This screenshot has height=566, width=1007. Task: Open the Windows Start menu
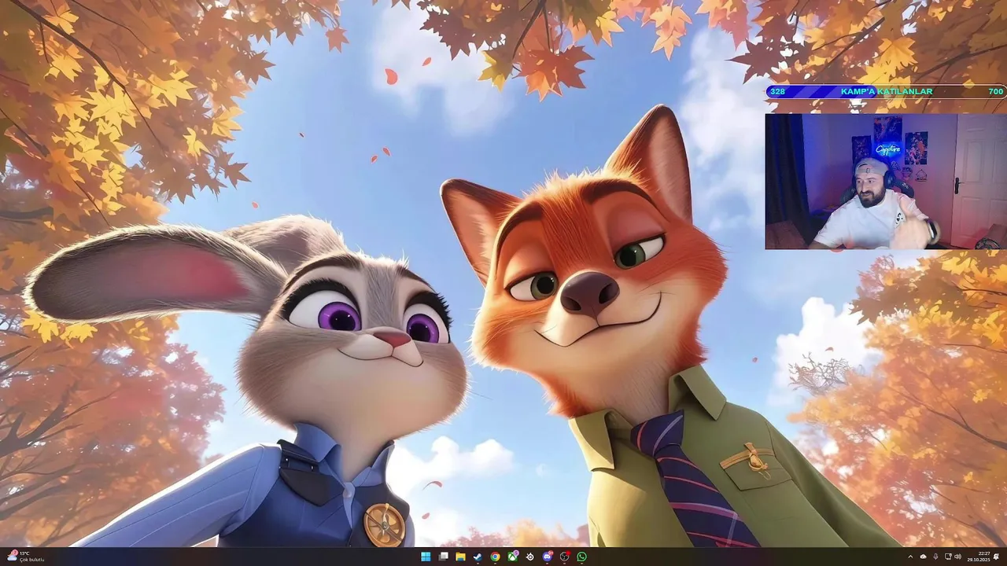click(x=426, y=557)
